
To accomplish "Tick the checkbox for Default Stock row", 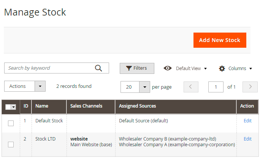I will click(x=11, y=123).
